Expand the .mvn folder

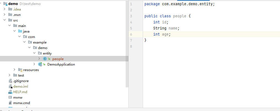(x=4, y=15)
